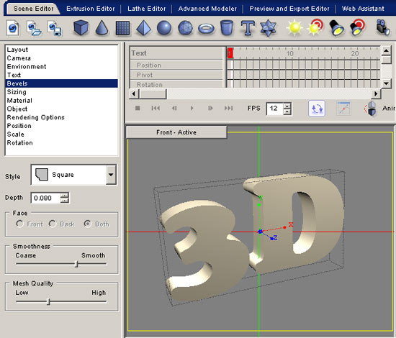This screenshot has height=338, width=396.
Task: Click the animation path icon
Action: pos(343,109)
